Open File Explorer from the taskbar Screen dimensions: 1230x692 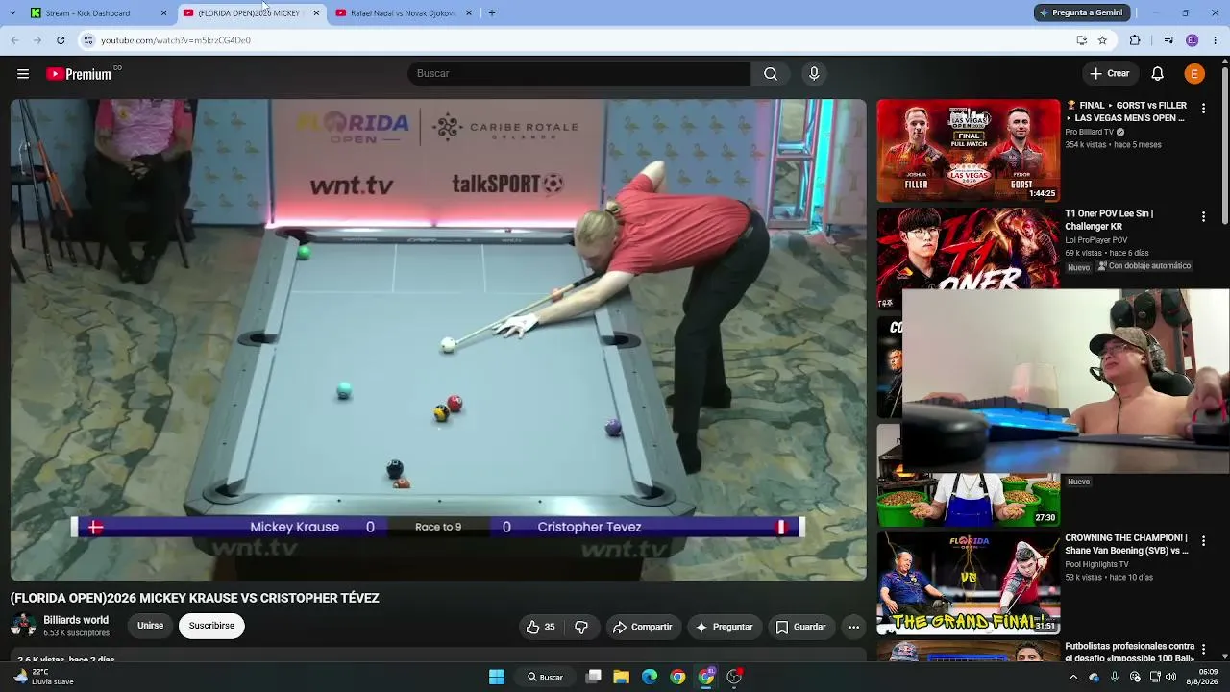pos(622,677)
